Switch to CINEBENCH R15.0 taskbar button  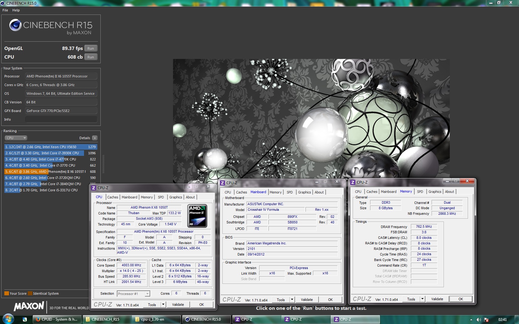click(x=207, y=319)
